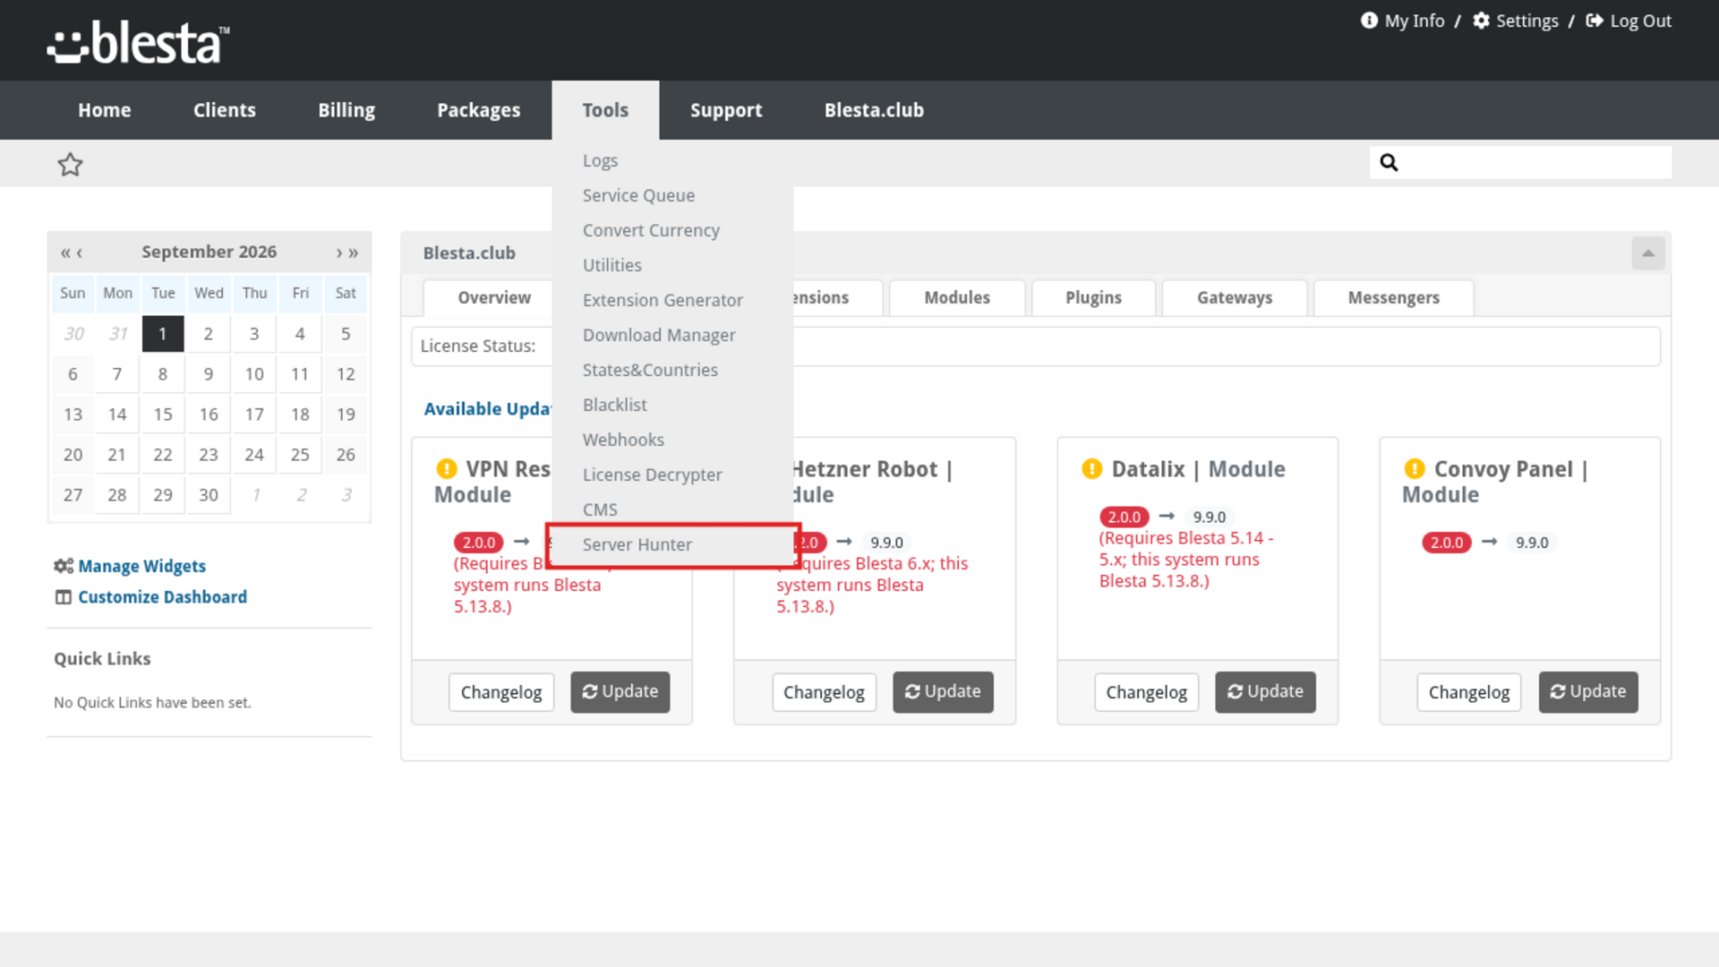The image size is (1719, 967).
Task: Click Datalix version badge 2.0.0
Action: pyautogui.click(x=1125, y=517)
